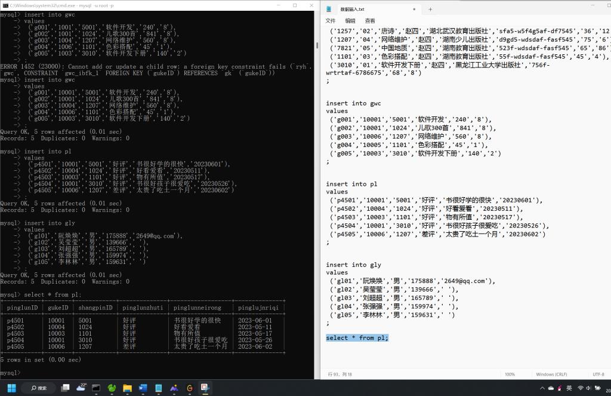Open the Windows Start menu

[x=10, y=388]
